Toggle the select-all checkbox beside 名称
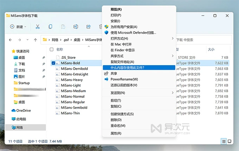This screenshot has width=239, height=151. coord(52,49)
